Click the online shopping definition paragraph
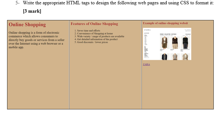 tap(36, 40)
